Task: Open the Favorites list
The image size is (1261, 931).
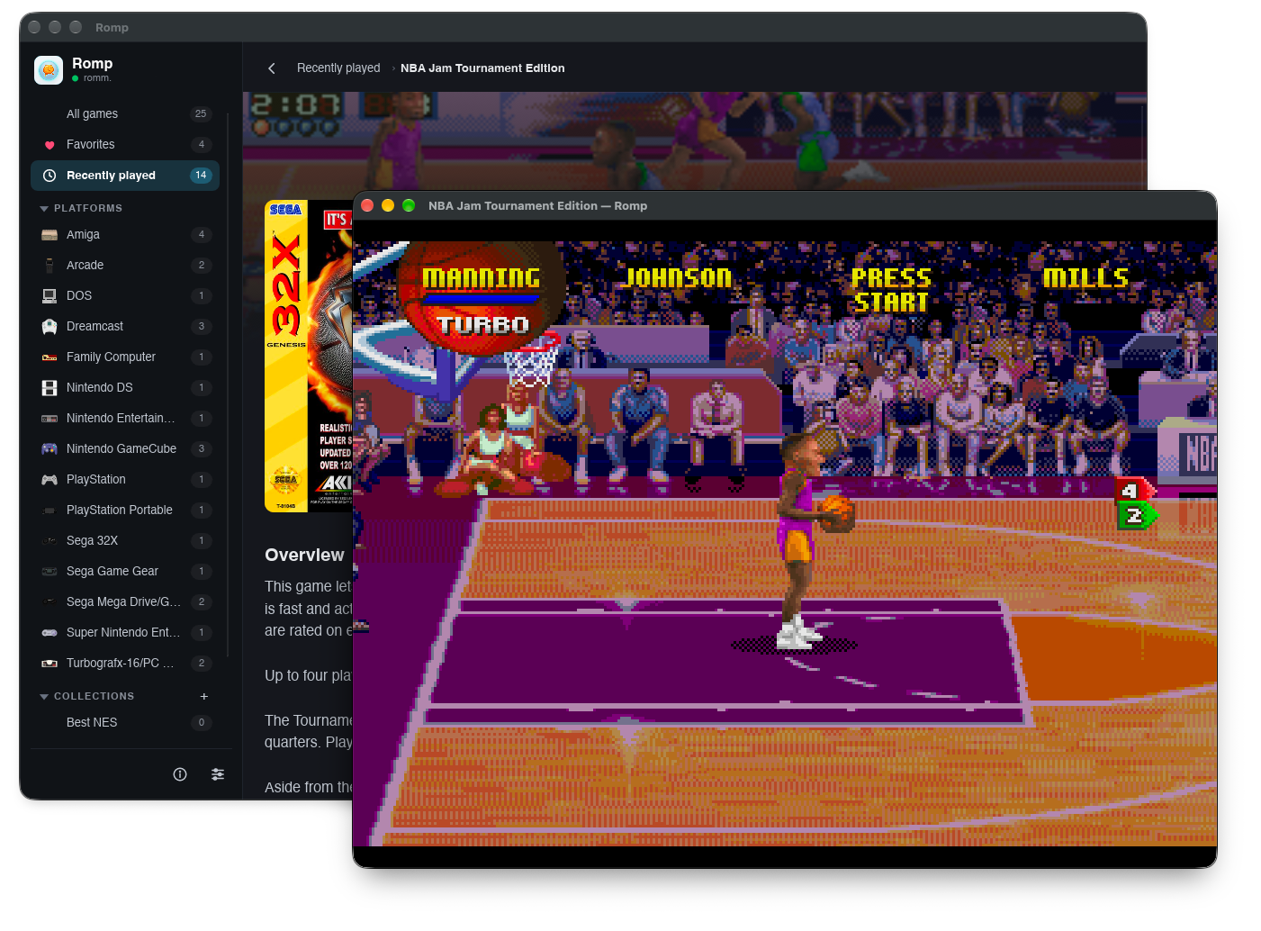Action: [x=125, y=145]
